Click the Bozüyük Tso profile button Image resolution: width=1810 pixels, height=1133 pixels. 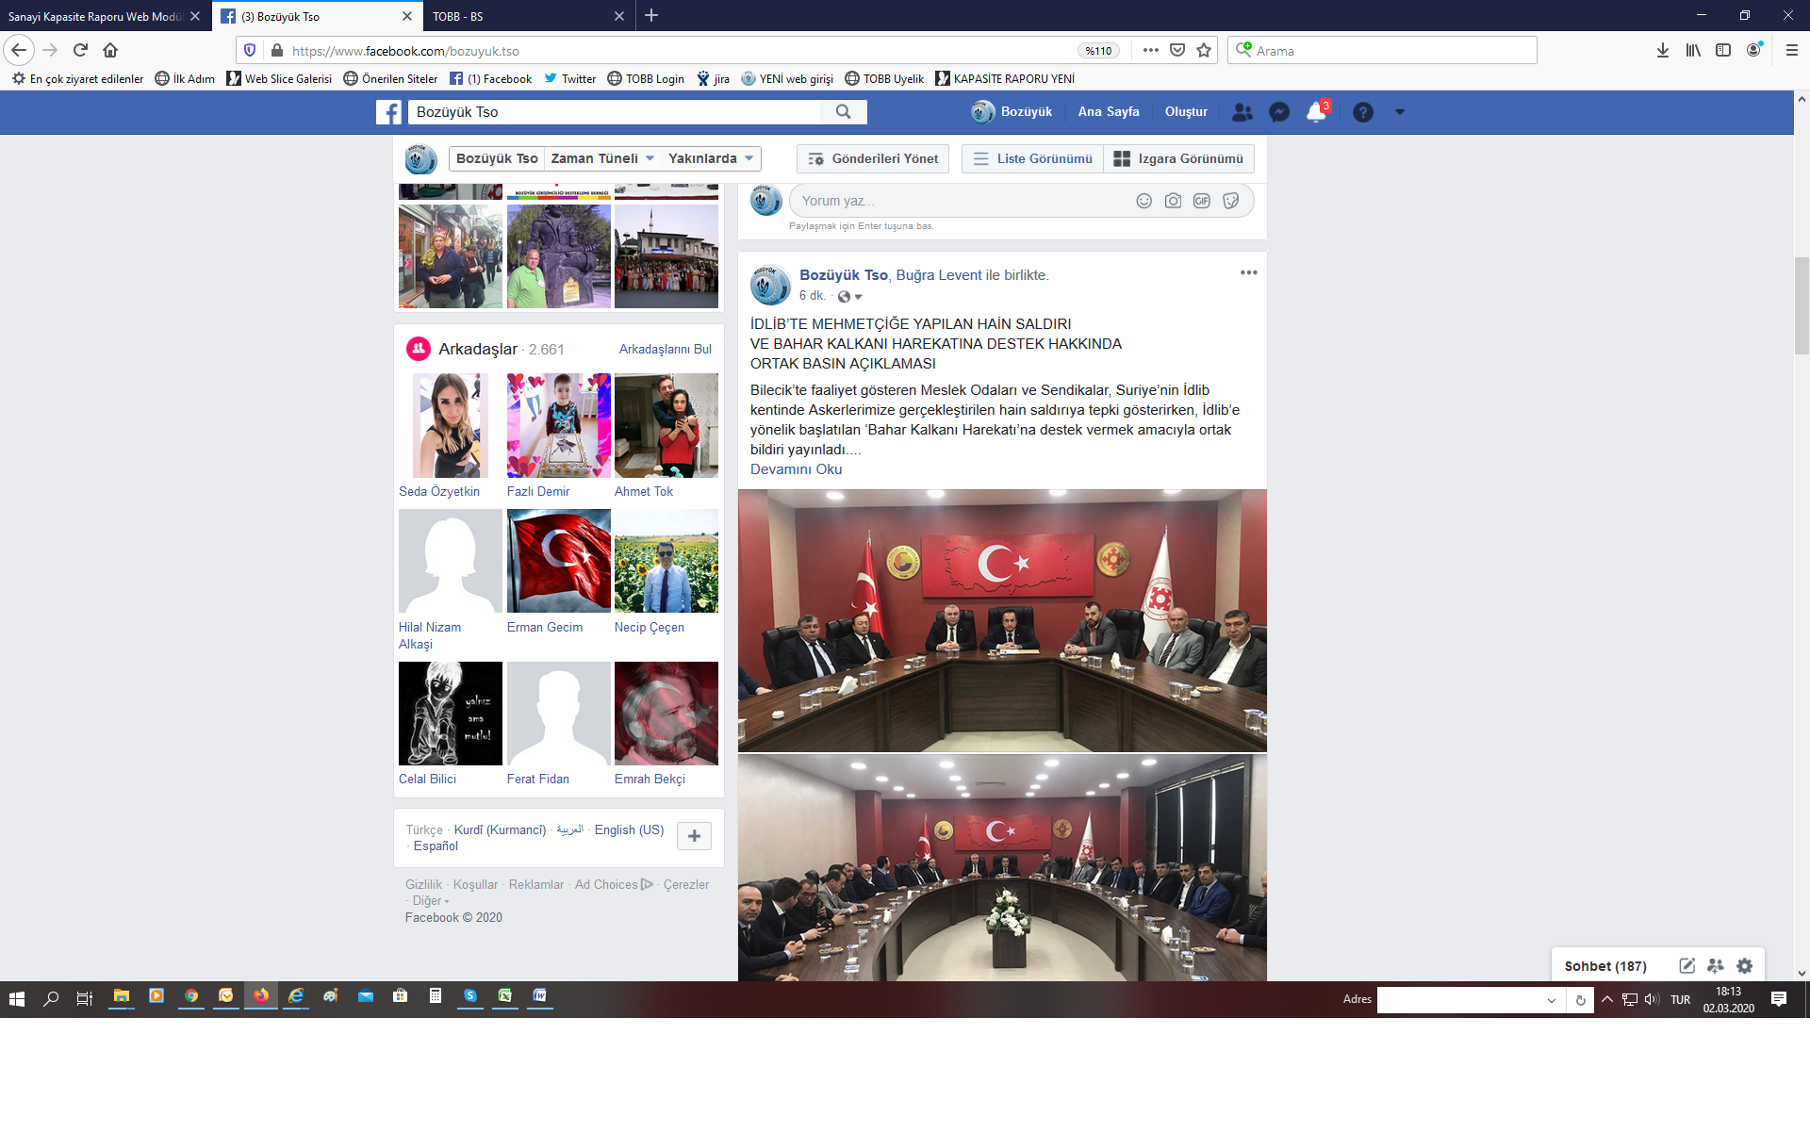497,158
